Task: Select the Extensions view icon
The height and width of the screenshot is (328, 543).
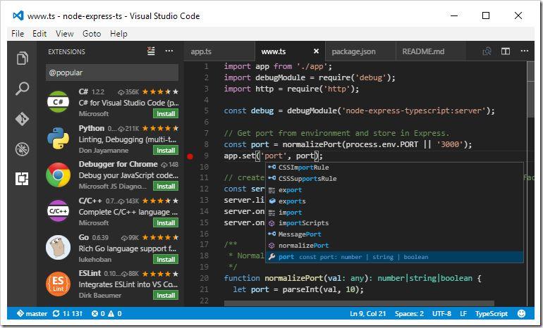Action: (x=22, y=179)
